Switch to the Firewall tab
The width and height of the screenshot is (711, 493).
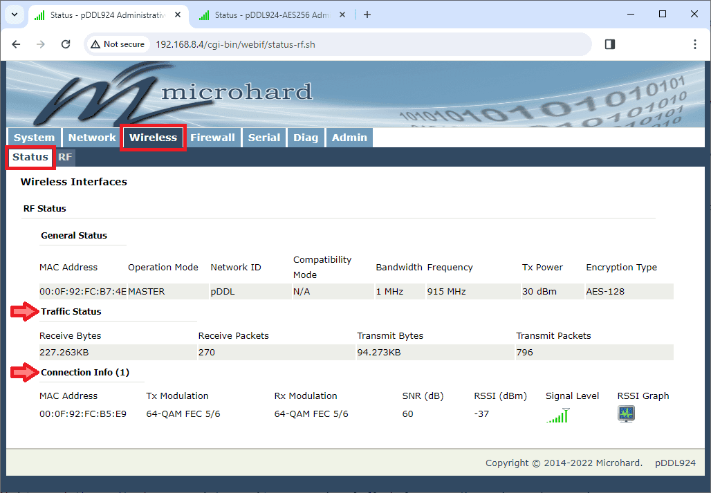point(212,138)
